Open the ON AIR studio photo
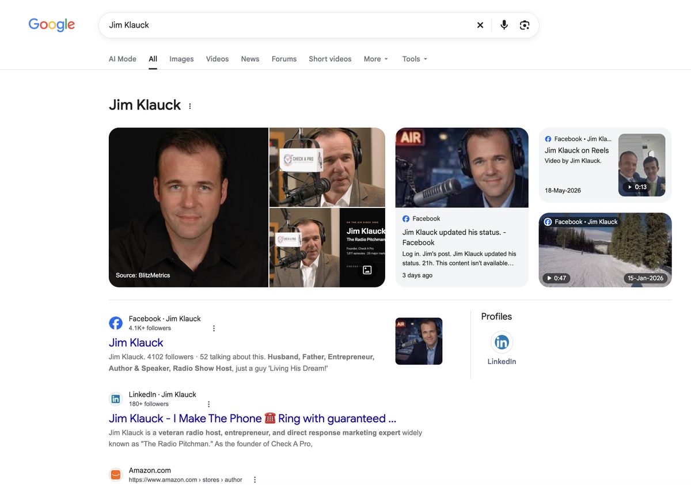 [x=462, y=168]
